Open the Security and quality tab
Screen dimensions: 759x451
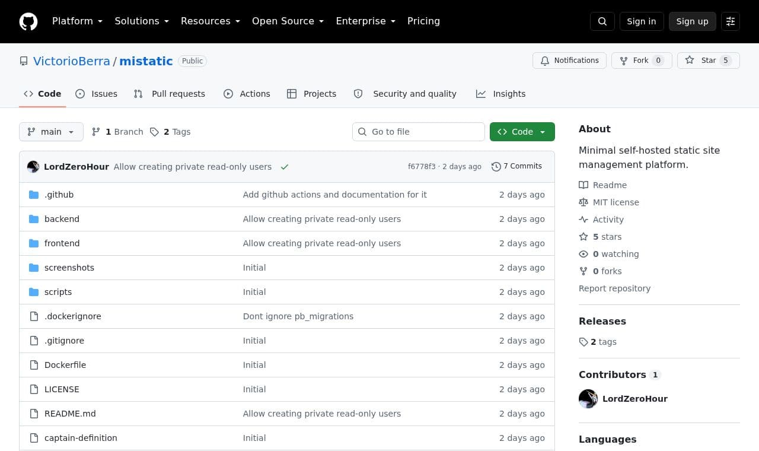pyautogui.click(x=406, y=94)
